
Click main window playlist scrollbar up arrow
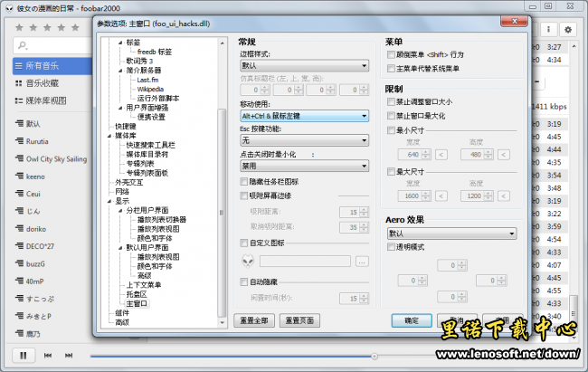tap(574, 46)
